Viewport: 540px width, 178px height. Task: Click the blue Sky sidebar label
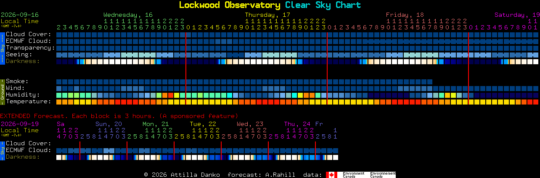pyautogui.click(x=2, y=47)
